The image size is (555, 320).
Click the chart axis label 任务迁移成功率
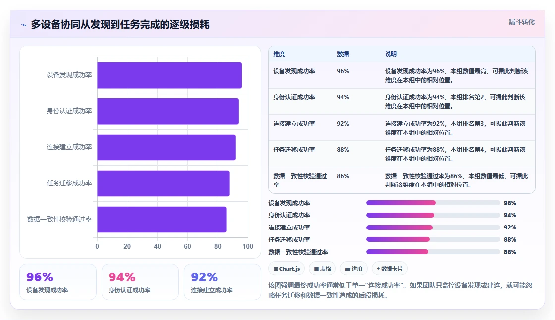click(69, 183)
